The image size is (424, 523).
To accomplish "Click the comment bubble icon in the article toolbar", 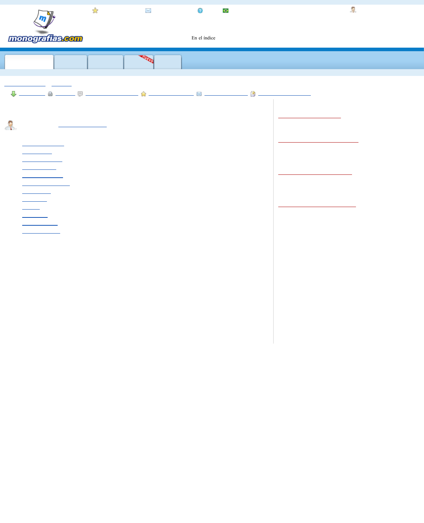I will (80, 94).
